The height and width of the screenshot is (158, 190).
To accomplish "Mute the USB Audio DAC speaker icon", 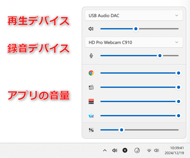I will click(x=91, y=29).
